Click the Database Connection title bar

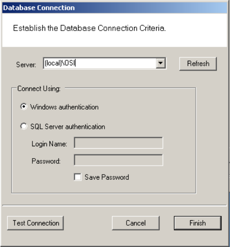pyautogui.click(x=115, y=8)
